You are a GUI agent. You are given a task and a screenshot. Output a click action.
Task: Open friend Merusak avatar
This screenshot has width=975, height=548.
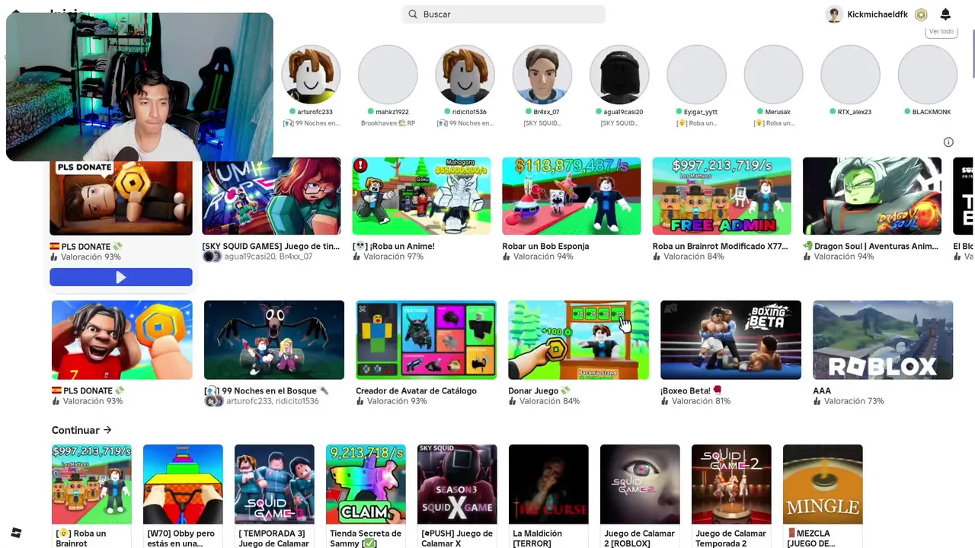click(x=773, y=75)
